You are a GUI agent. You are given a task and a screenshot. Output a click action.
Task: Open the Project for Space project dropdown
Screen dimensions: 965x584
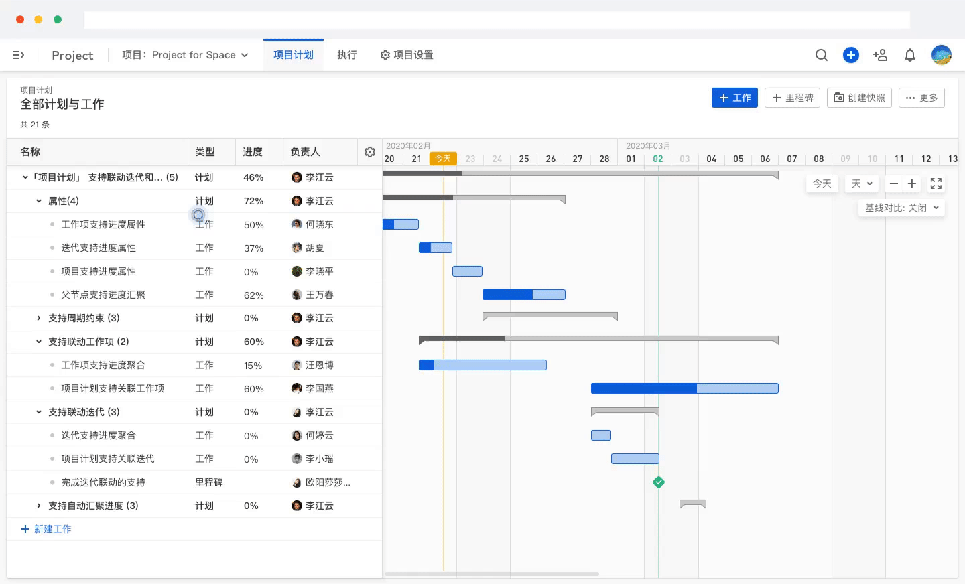[185, 55]
